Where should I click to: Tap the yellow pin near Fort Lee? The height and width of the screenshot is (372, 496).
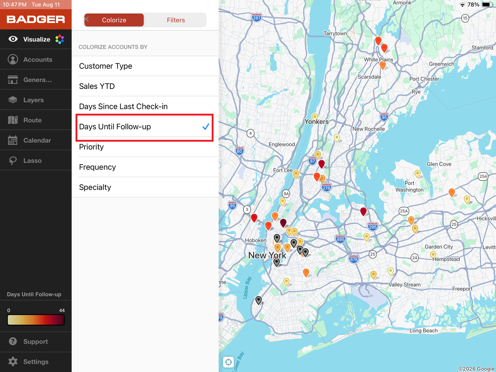click(296, 174)
